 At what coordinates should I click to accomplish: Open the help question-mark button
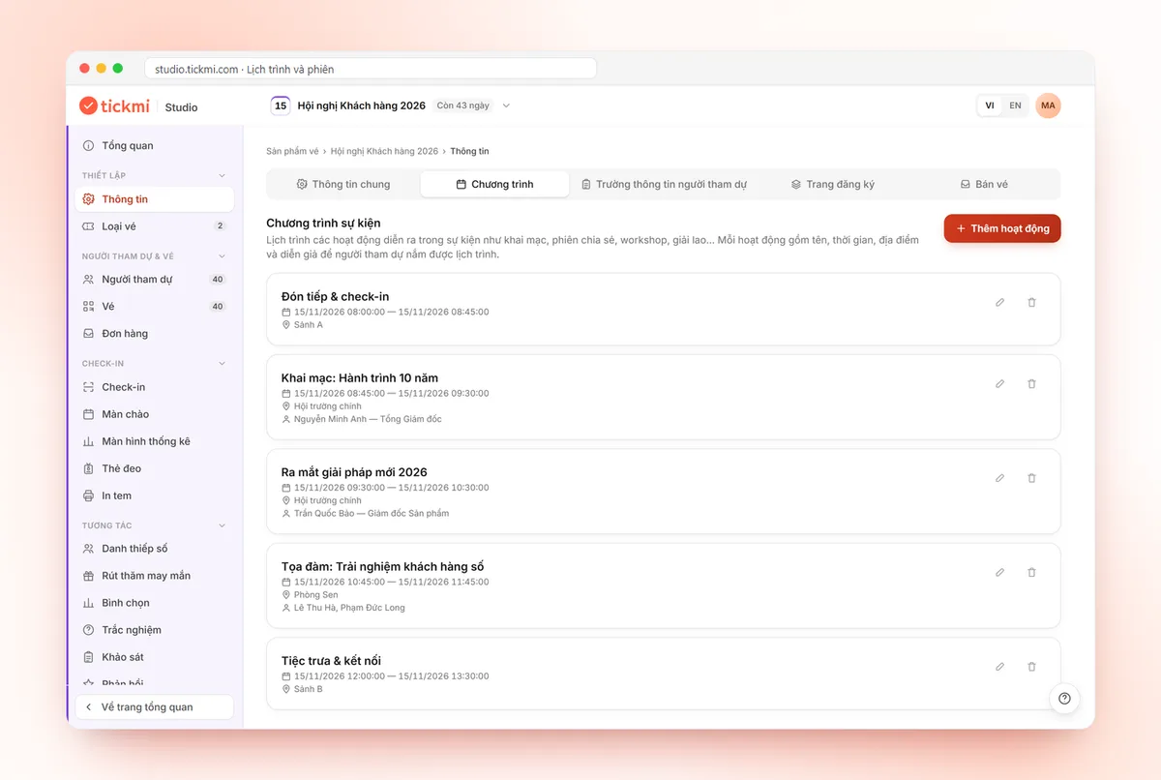pos(1064,699)
